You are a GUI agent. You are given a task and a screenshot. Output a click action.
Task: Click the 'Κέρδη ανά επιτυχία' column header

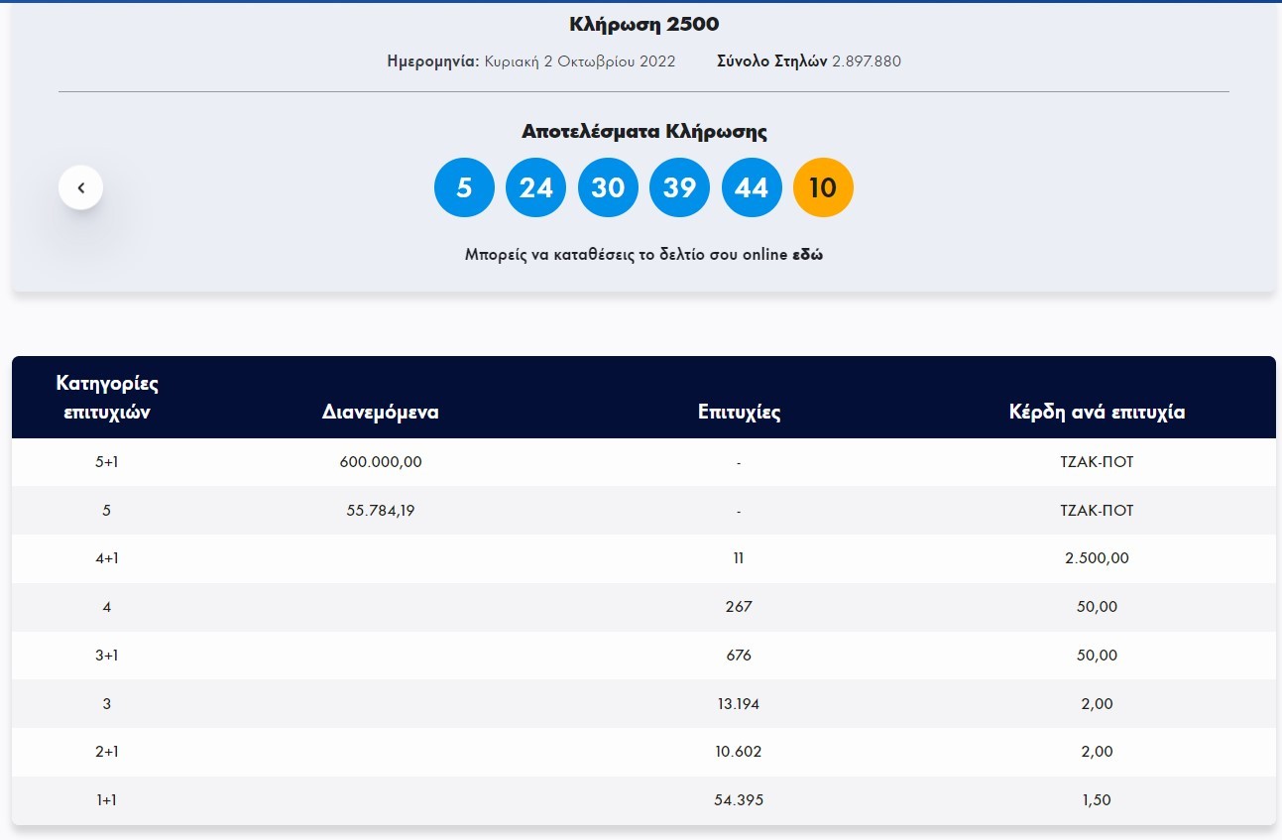1097,413
